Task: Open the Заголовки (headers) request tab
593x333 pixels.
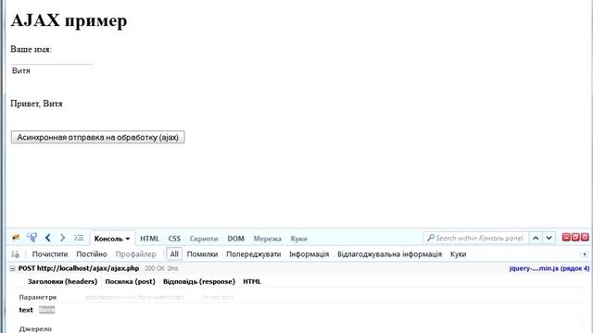Action: (x=62, y=281)
